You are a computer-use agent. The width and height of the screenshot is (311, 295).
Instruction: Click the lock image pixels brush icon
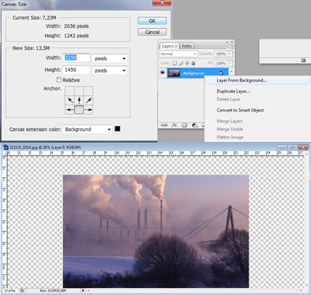coord(181,63)
